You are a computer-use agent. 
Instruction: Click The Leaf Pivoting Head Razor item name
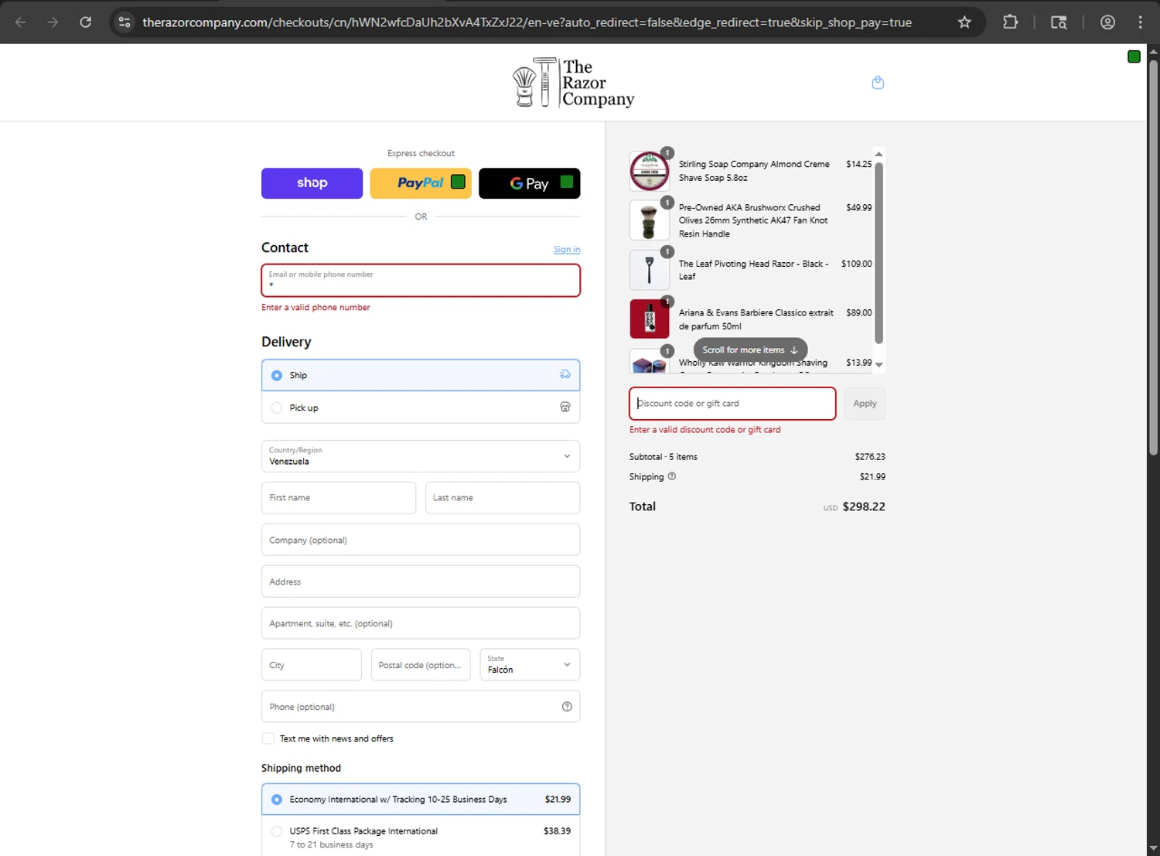[x=753, y=270]
